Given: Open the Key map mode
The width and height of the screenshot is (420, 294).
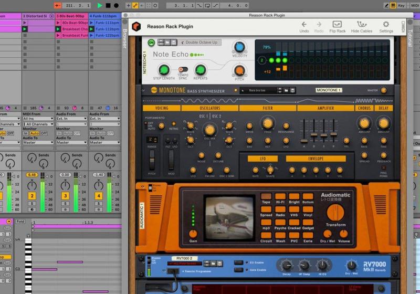Looking at the screenshot, I should click(401, 5).
